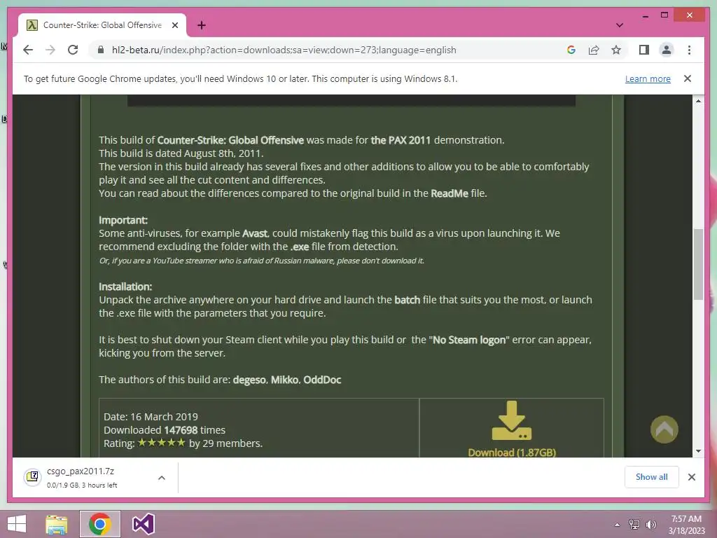
Task: Click the page scrollbar up arrow
Action: pyautogui.click(x=698, y=101)
